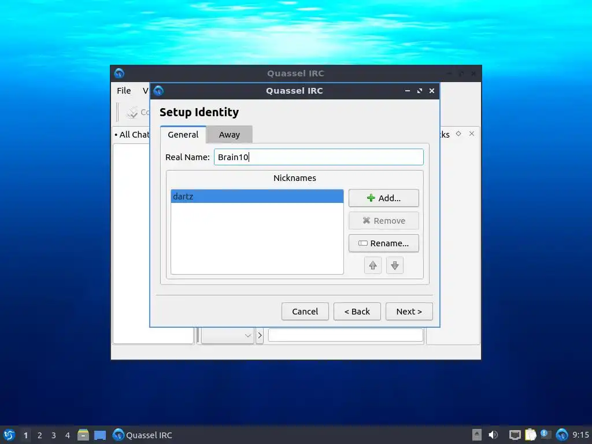This screenshot has width=592, height=444.
Task: Click the chat input line in the main window
Action: [x=346, y=335]
